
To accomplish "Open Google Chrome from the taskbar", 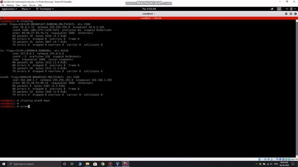I will point(102,164).
